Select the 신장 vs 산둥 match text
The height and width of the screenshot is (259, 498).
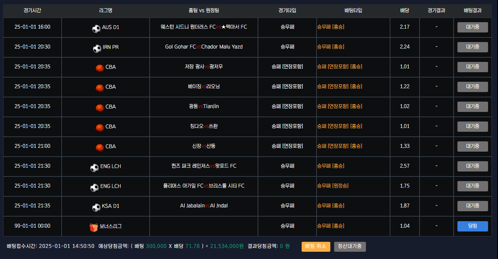click(x=204, y=146)
